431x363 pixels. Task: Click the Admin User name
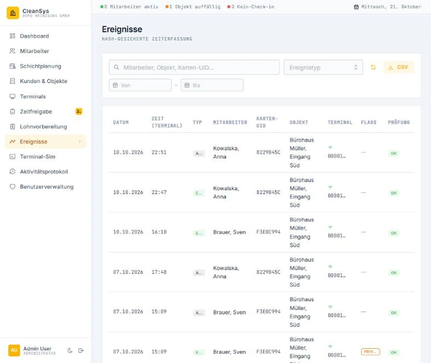pos(37,348)
